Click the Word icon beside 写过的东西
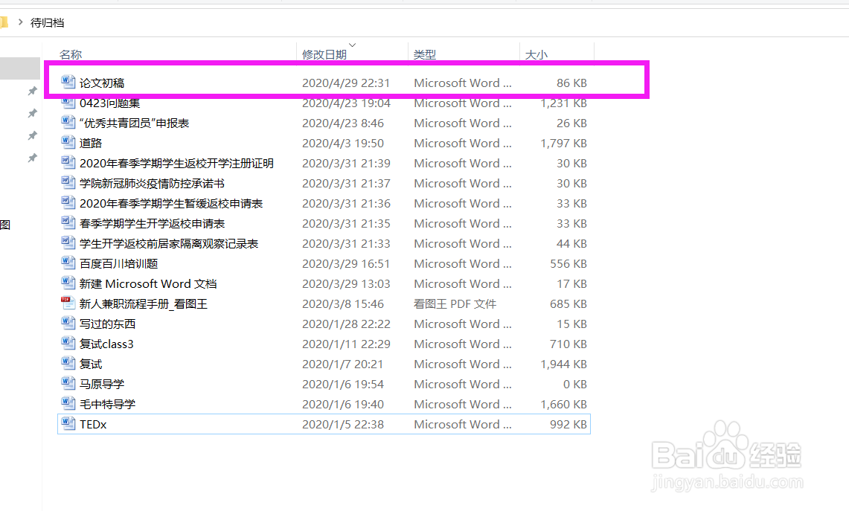The height and width of the screenshot is (511, 849). 68,323
